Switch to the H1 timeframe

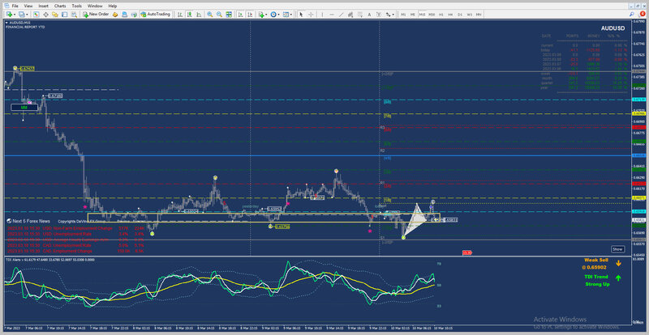click(440, 14)
